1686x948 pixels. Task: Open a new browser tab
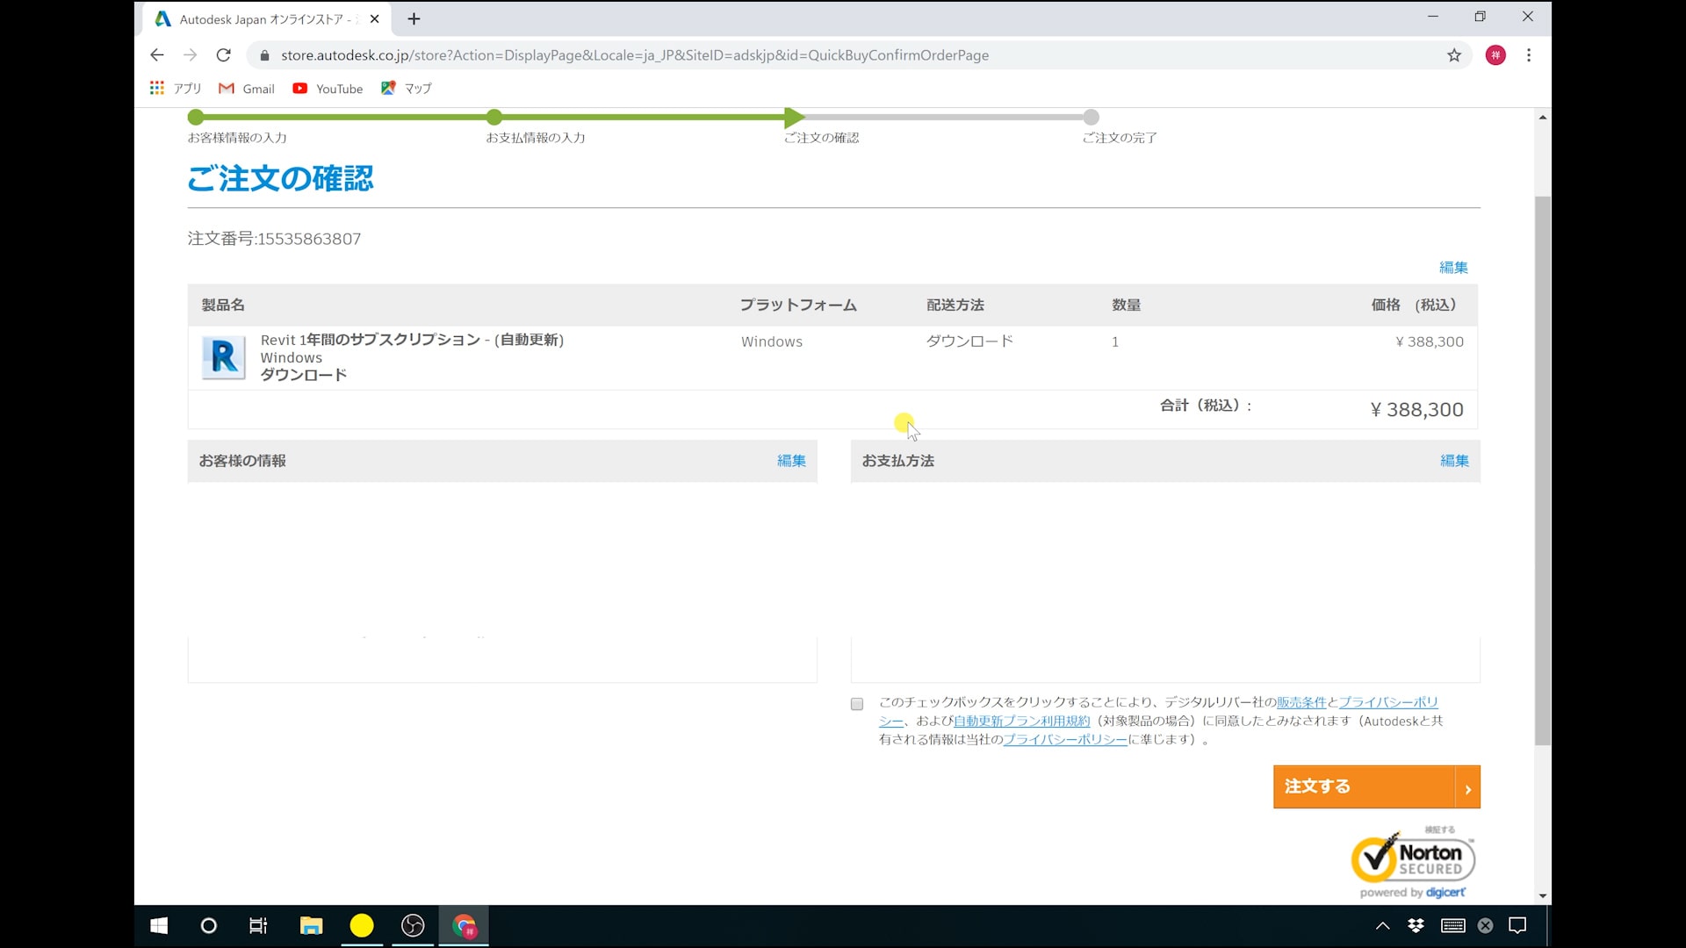tap(414, 18)
